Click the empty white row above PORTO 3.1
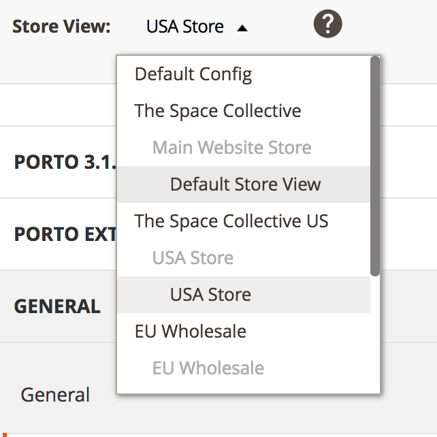The width and height of the screenshot is (437, 437). [x=58, y=105]
